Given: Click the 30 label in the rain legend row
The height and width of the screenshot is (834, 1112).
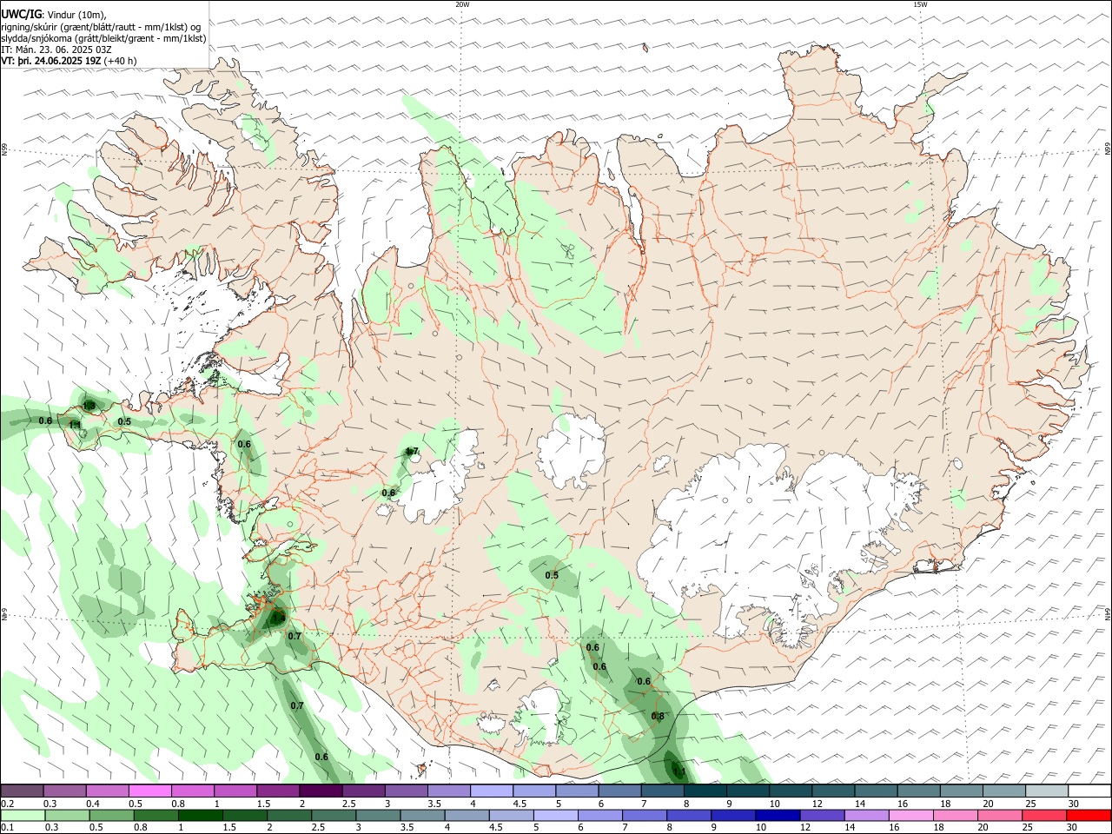Looking at the screenshot, I should coord(1071,827).
